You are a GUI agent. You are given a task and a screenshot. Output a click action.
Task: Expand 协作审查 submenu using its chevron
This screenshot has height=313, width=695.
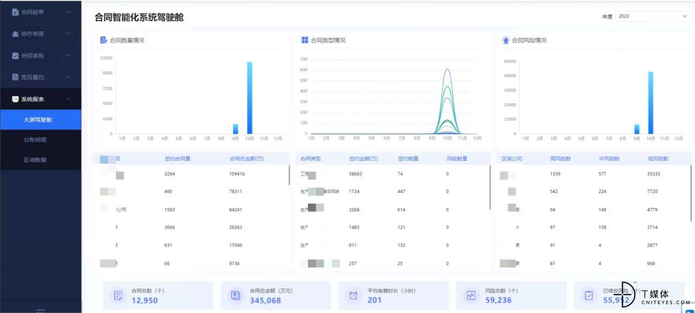click(x=68, y=34)
